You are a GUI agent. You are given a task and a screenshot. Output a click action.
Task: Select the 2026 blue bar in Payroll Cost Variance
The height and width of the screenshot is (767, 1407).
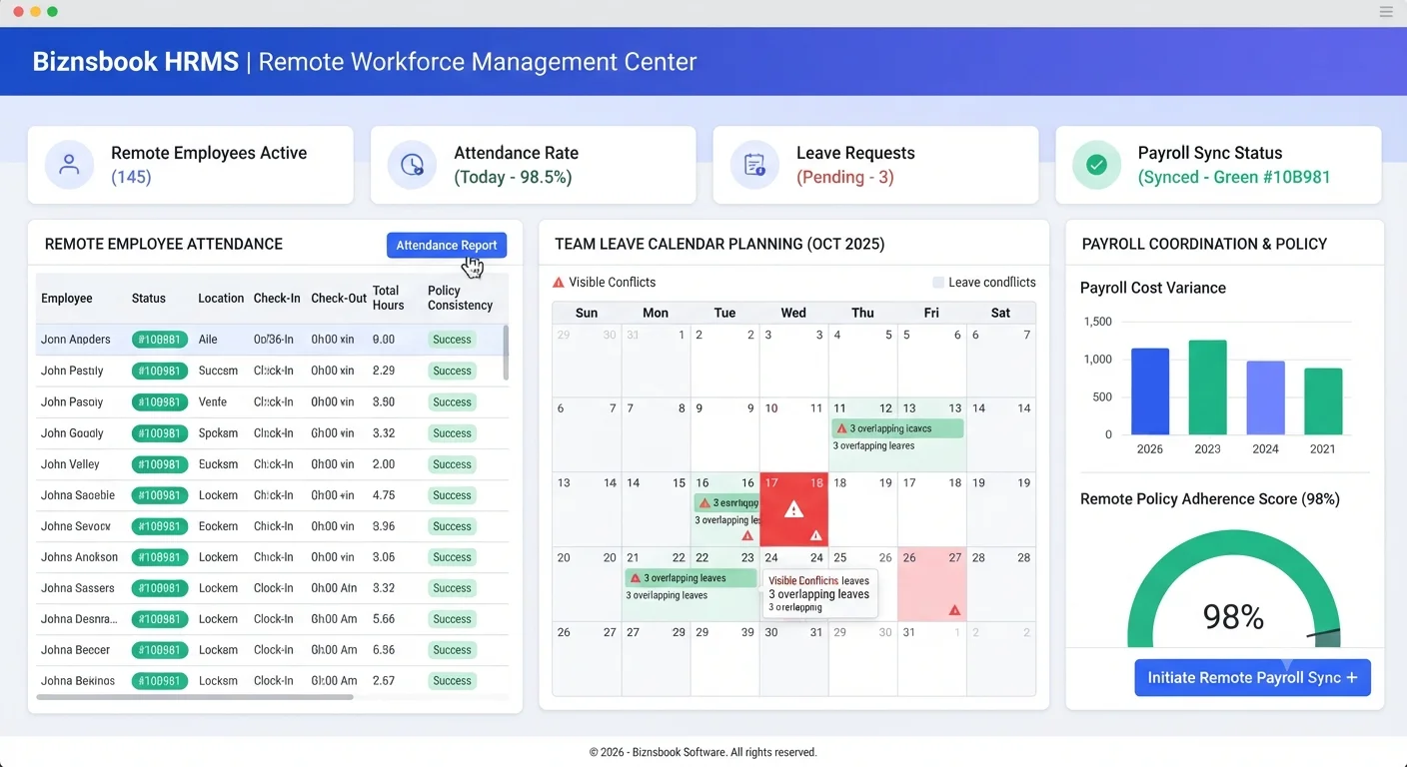(x=1149, y=391)
